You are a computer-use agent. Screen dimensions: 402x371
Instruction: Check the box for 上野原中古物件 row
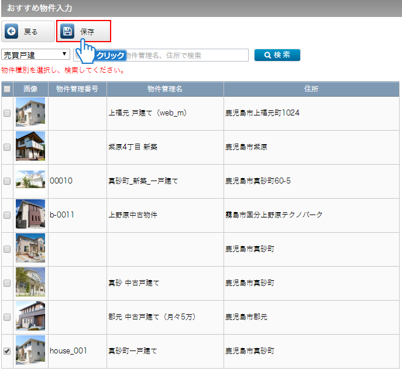tap(7, 215)
